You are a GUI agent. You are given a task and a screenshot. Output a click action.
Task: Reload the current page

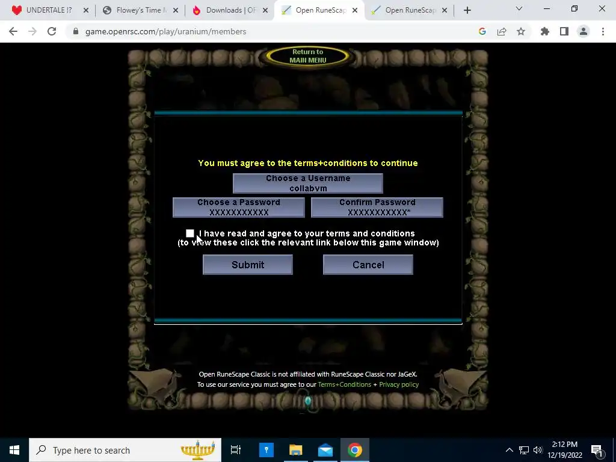(52, 31)
